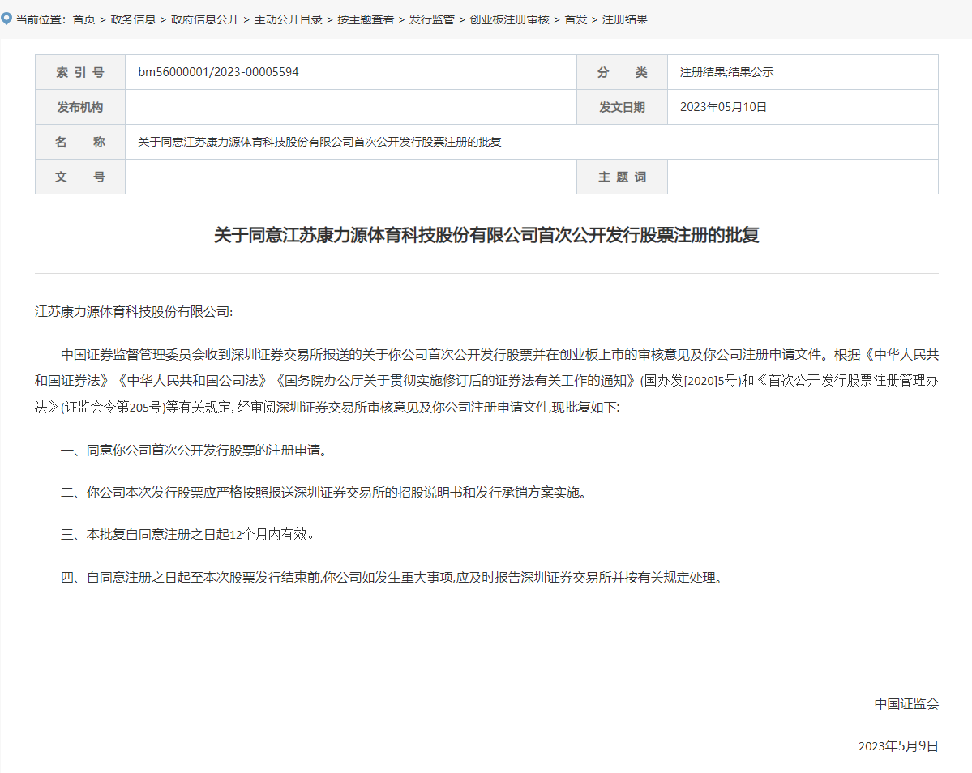Click the bold document title heading
This screenshot has width=972, height=773.
(x=486, y=236)
